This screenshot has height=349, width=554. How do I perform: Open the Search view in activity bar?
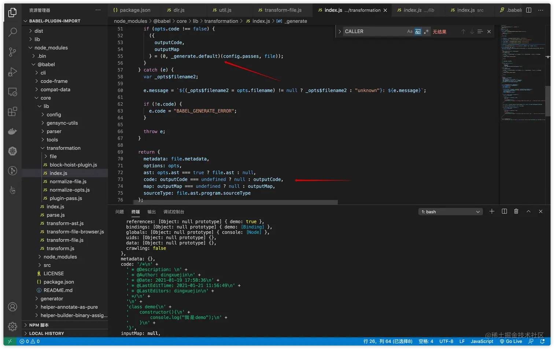pos(12,32)
